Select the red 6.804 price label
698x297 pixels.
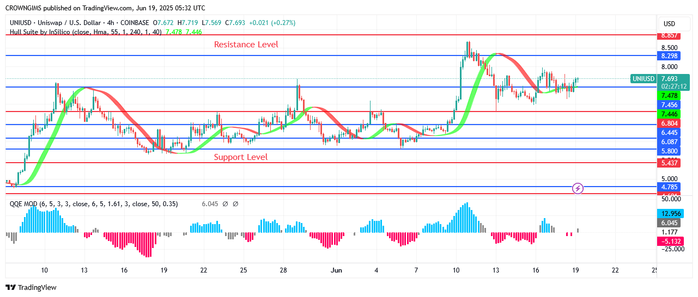click(x=670, y=123)
